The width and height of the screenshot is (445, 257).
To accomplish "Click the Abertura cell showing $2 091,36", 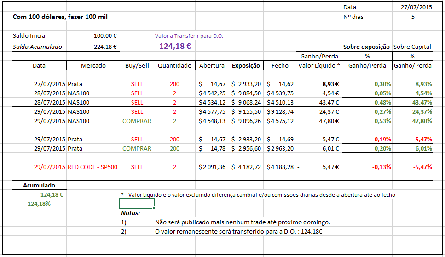I will 212,167.
